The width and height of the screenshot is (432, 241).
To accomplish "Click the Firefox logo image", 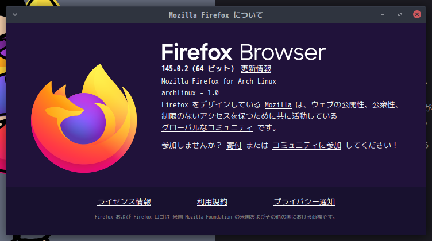I will point(84,118).
